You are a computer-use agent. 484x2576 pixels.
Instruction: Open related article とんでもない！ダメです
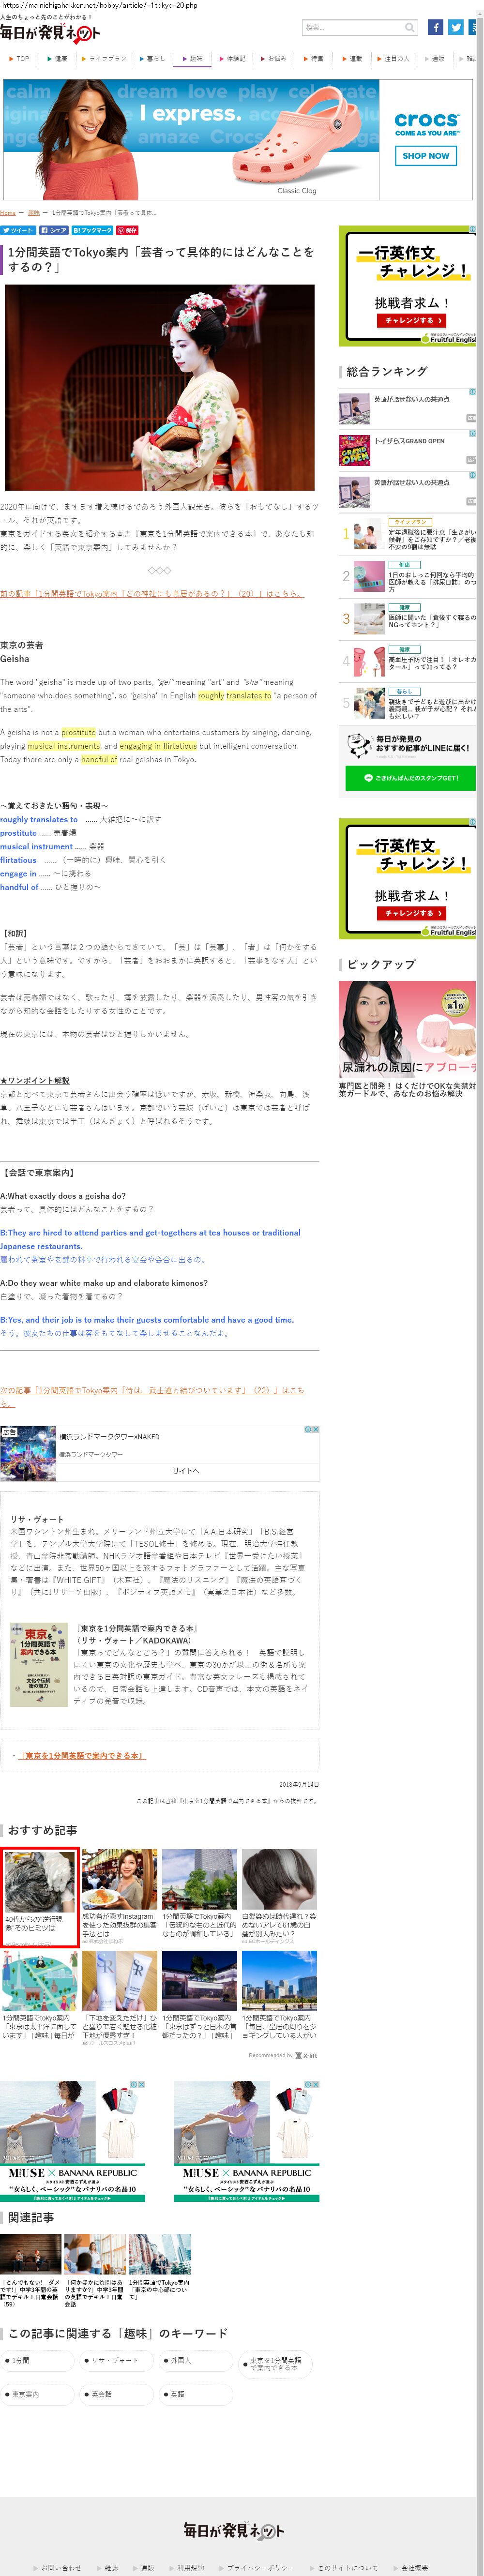point(30,2271)
